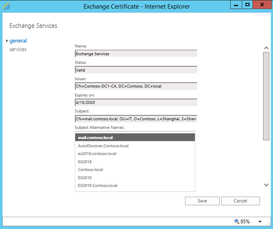The image size is (273, 229).
Task: Click the vertical scrollbar thumb
Action: [x=266, y=96]
